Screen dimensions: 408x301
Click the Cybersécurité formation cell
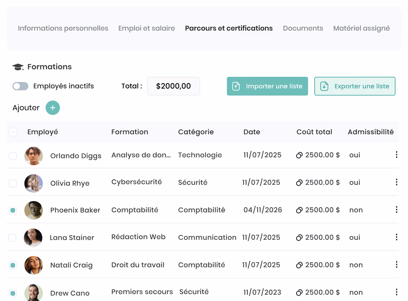(136, 182)
